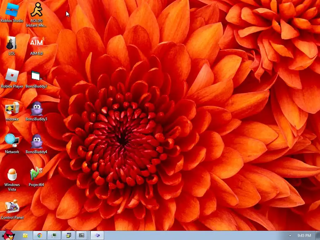Viewport: 320px width, 240px height.
Task: Select the BonziBuddy3 purple gorilla icon
Action: click(36, 111)
